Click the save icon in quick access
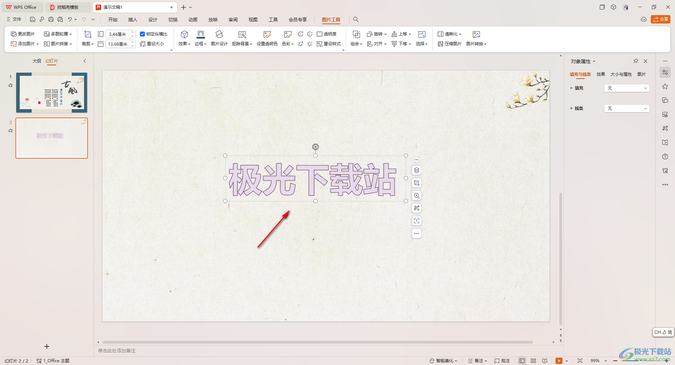The width and height of the screenshot is (675, 365). (33, 19)
